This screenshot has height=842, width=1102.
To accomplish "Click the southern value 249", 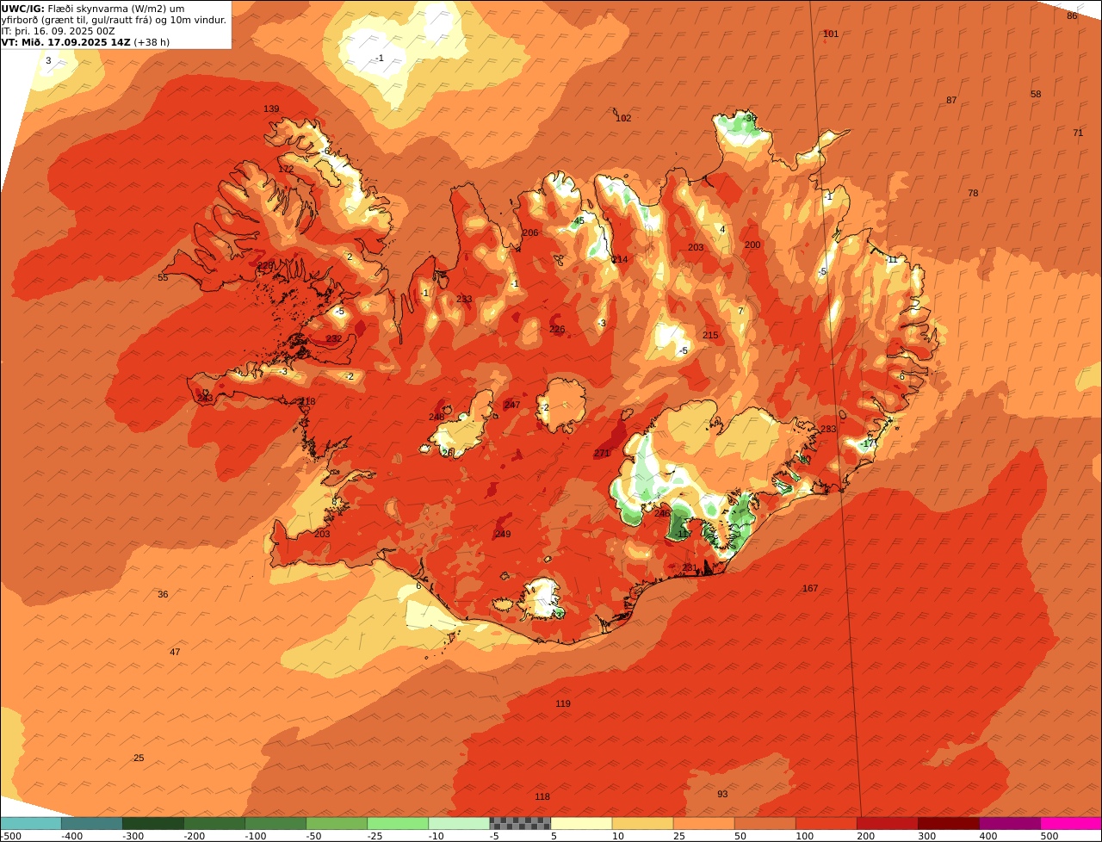I will click(503, 535).
